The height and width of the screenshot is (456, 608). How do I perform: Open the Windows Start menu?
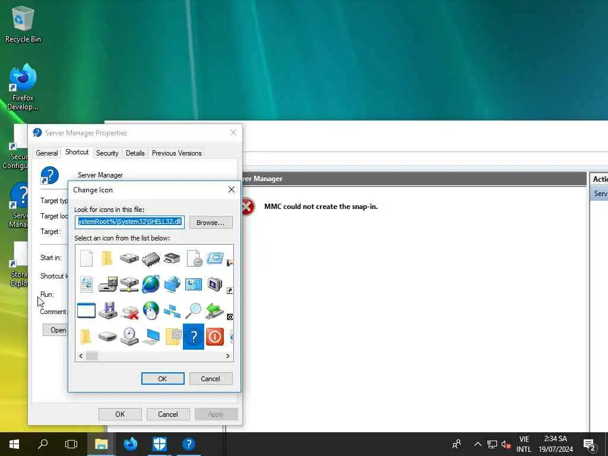(x=14, y=444)
